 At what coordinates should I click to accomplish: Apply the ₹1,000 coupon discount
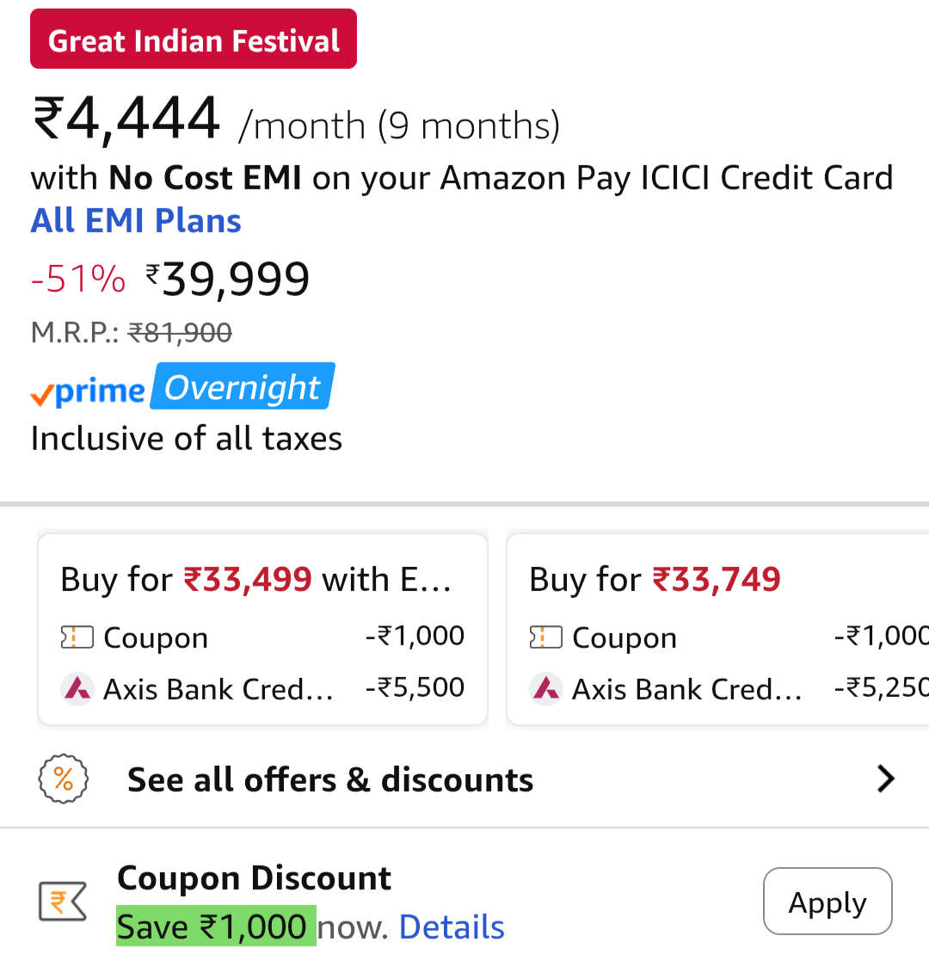[827, 902]
